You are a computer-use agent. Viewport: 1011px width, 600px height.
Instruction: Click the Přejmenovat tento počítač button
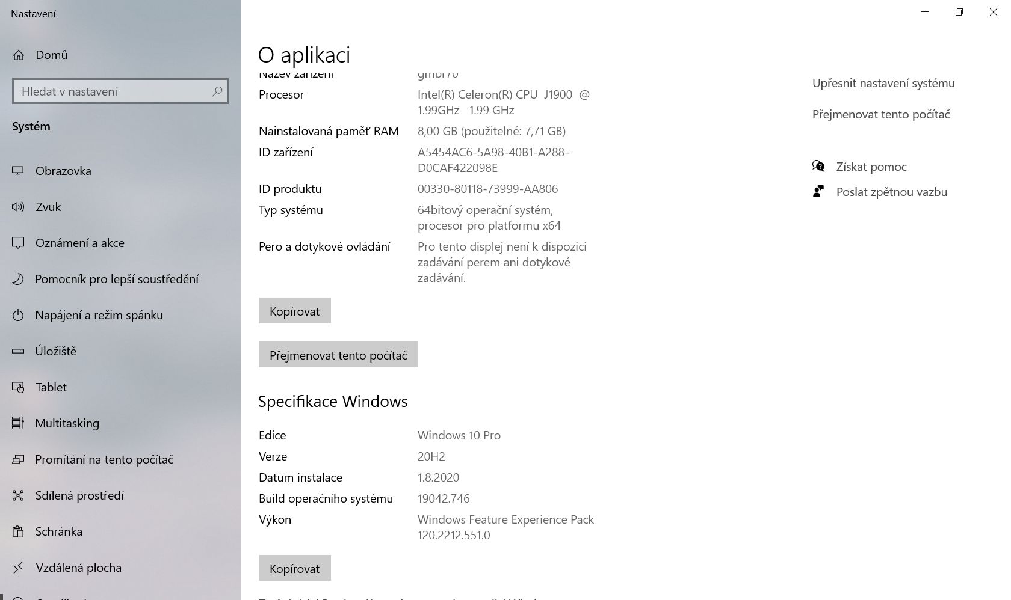(338, 355)
